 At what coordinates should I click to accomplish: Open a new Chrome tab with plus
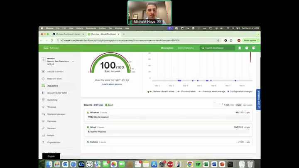click(124, 34)
